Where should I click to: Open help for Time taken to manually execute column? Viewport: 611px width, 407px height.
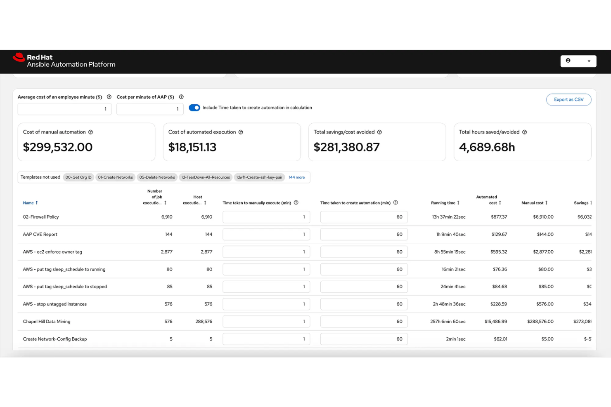click(x=296, y=202)
